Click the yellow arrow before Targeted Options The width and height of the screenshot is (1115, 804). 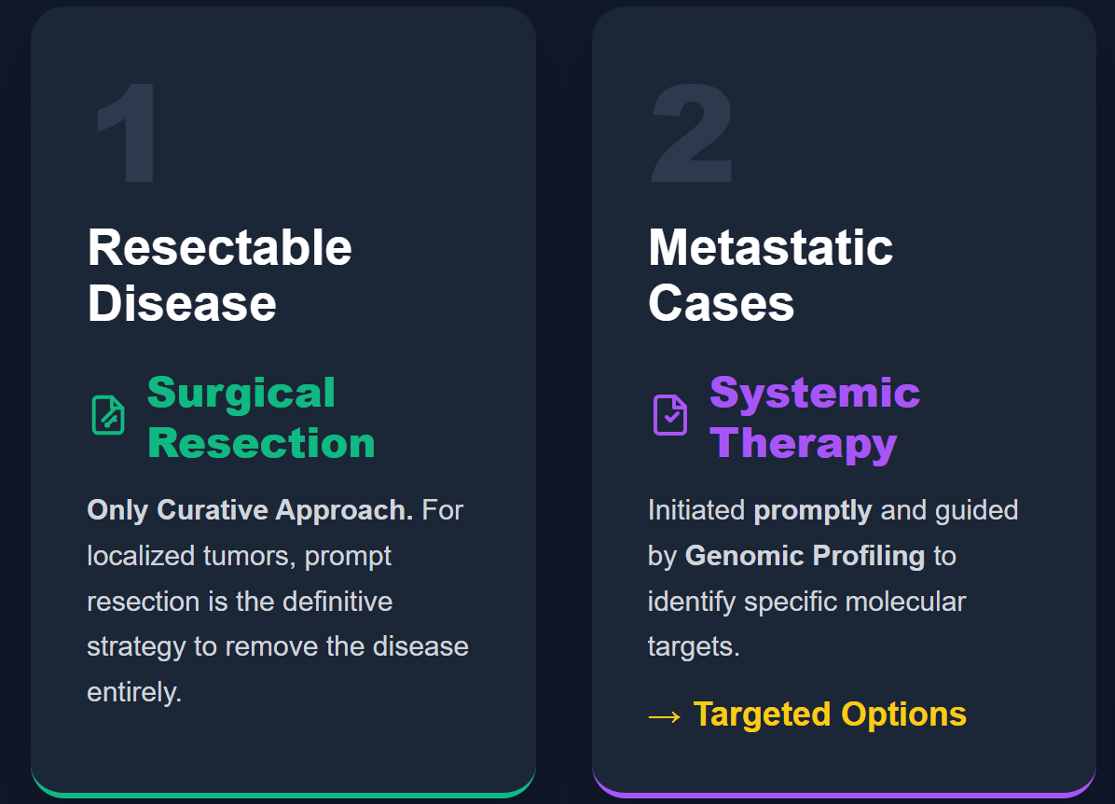point(665,714)
